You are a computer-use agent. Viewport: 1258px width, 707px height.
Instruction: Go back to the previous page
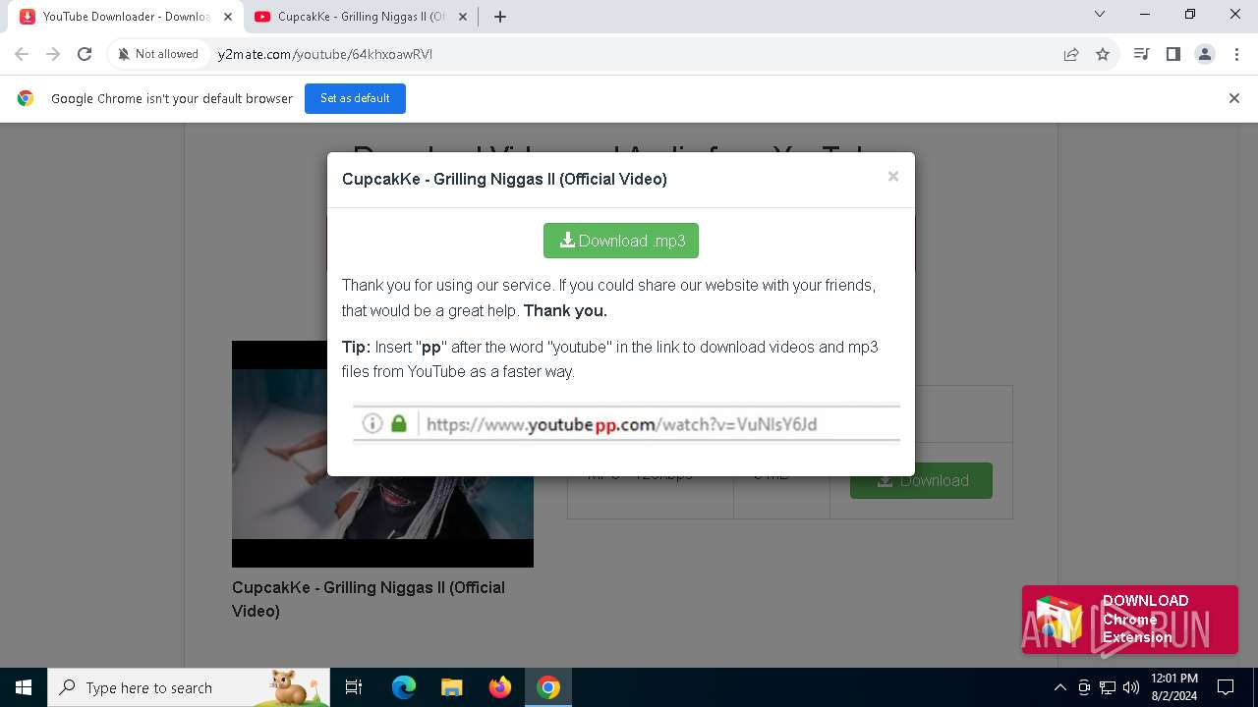(x=22, y=54)
